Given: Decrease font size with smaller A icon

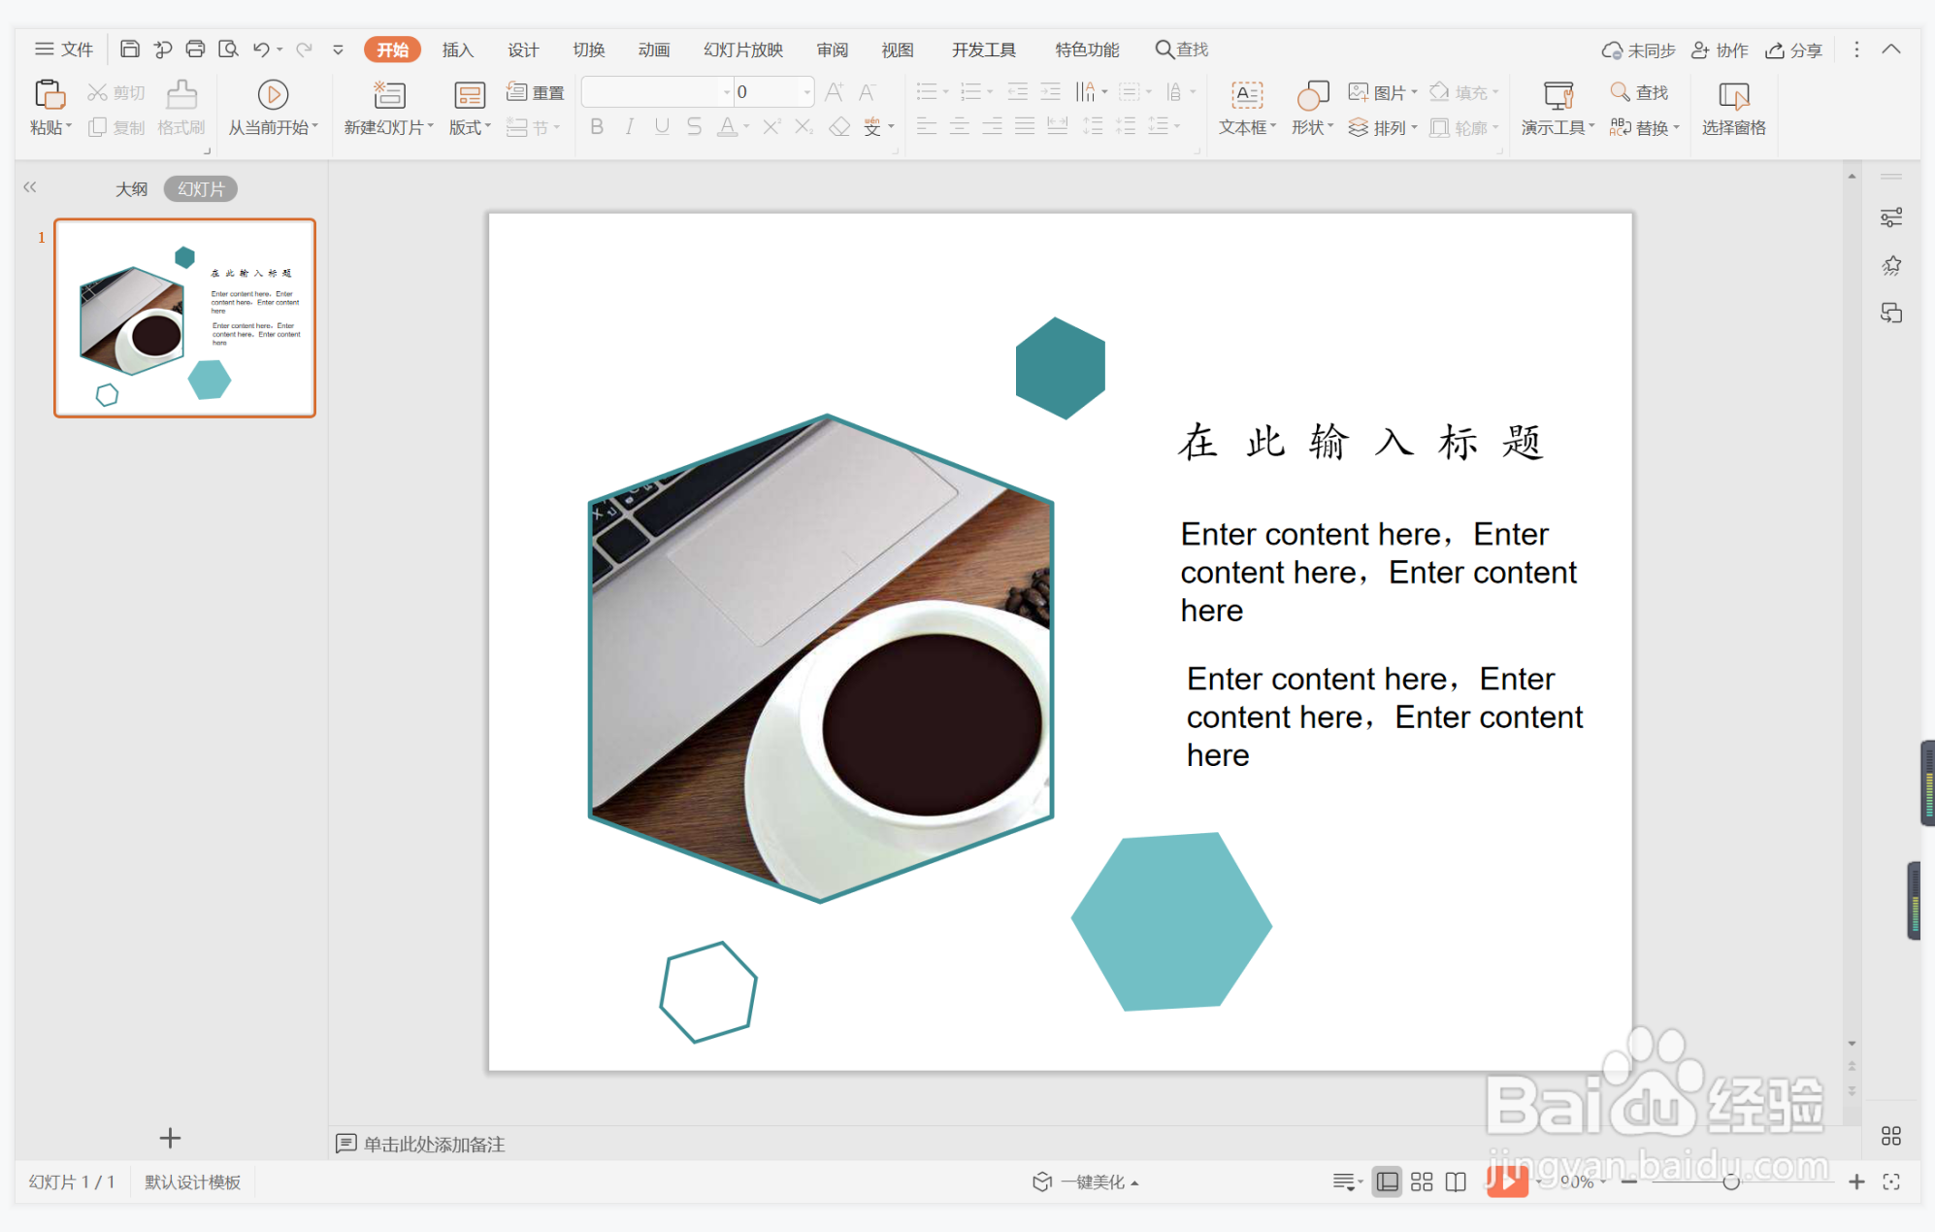Looking at the screenshot, I should coord(867,92).
